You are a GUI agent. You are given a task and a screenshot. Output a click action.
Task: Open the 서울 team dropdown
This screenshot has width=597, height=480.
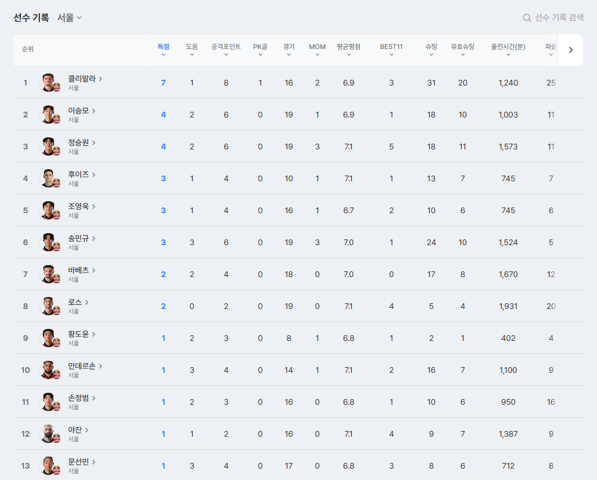click(70, 18)
